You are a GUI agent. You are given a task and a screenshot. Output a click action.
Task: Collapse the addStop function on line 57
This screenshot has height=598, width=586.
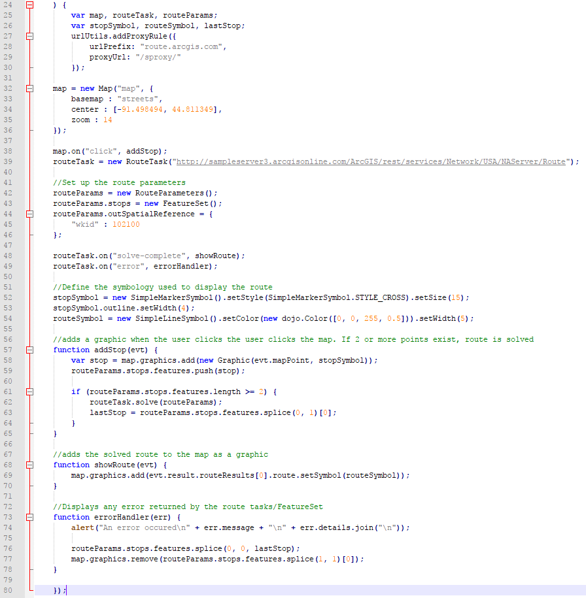tap(30, 350)
